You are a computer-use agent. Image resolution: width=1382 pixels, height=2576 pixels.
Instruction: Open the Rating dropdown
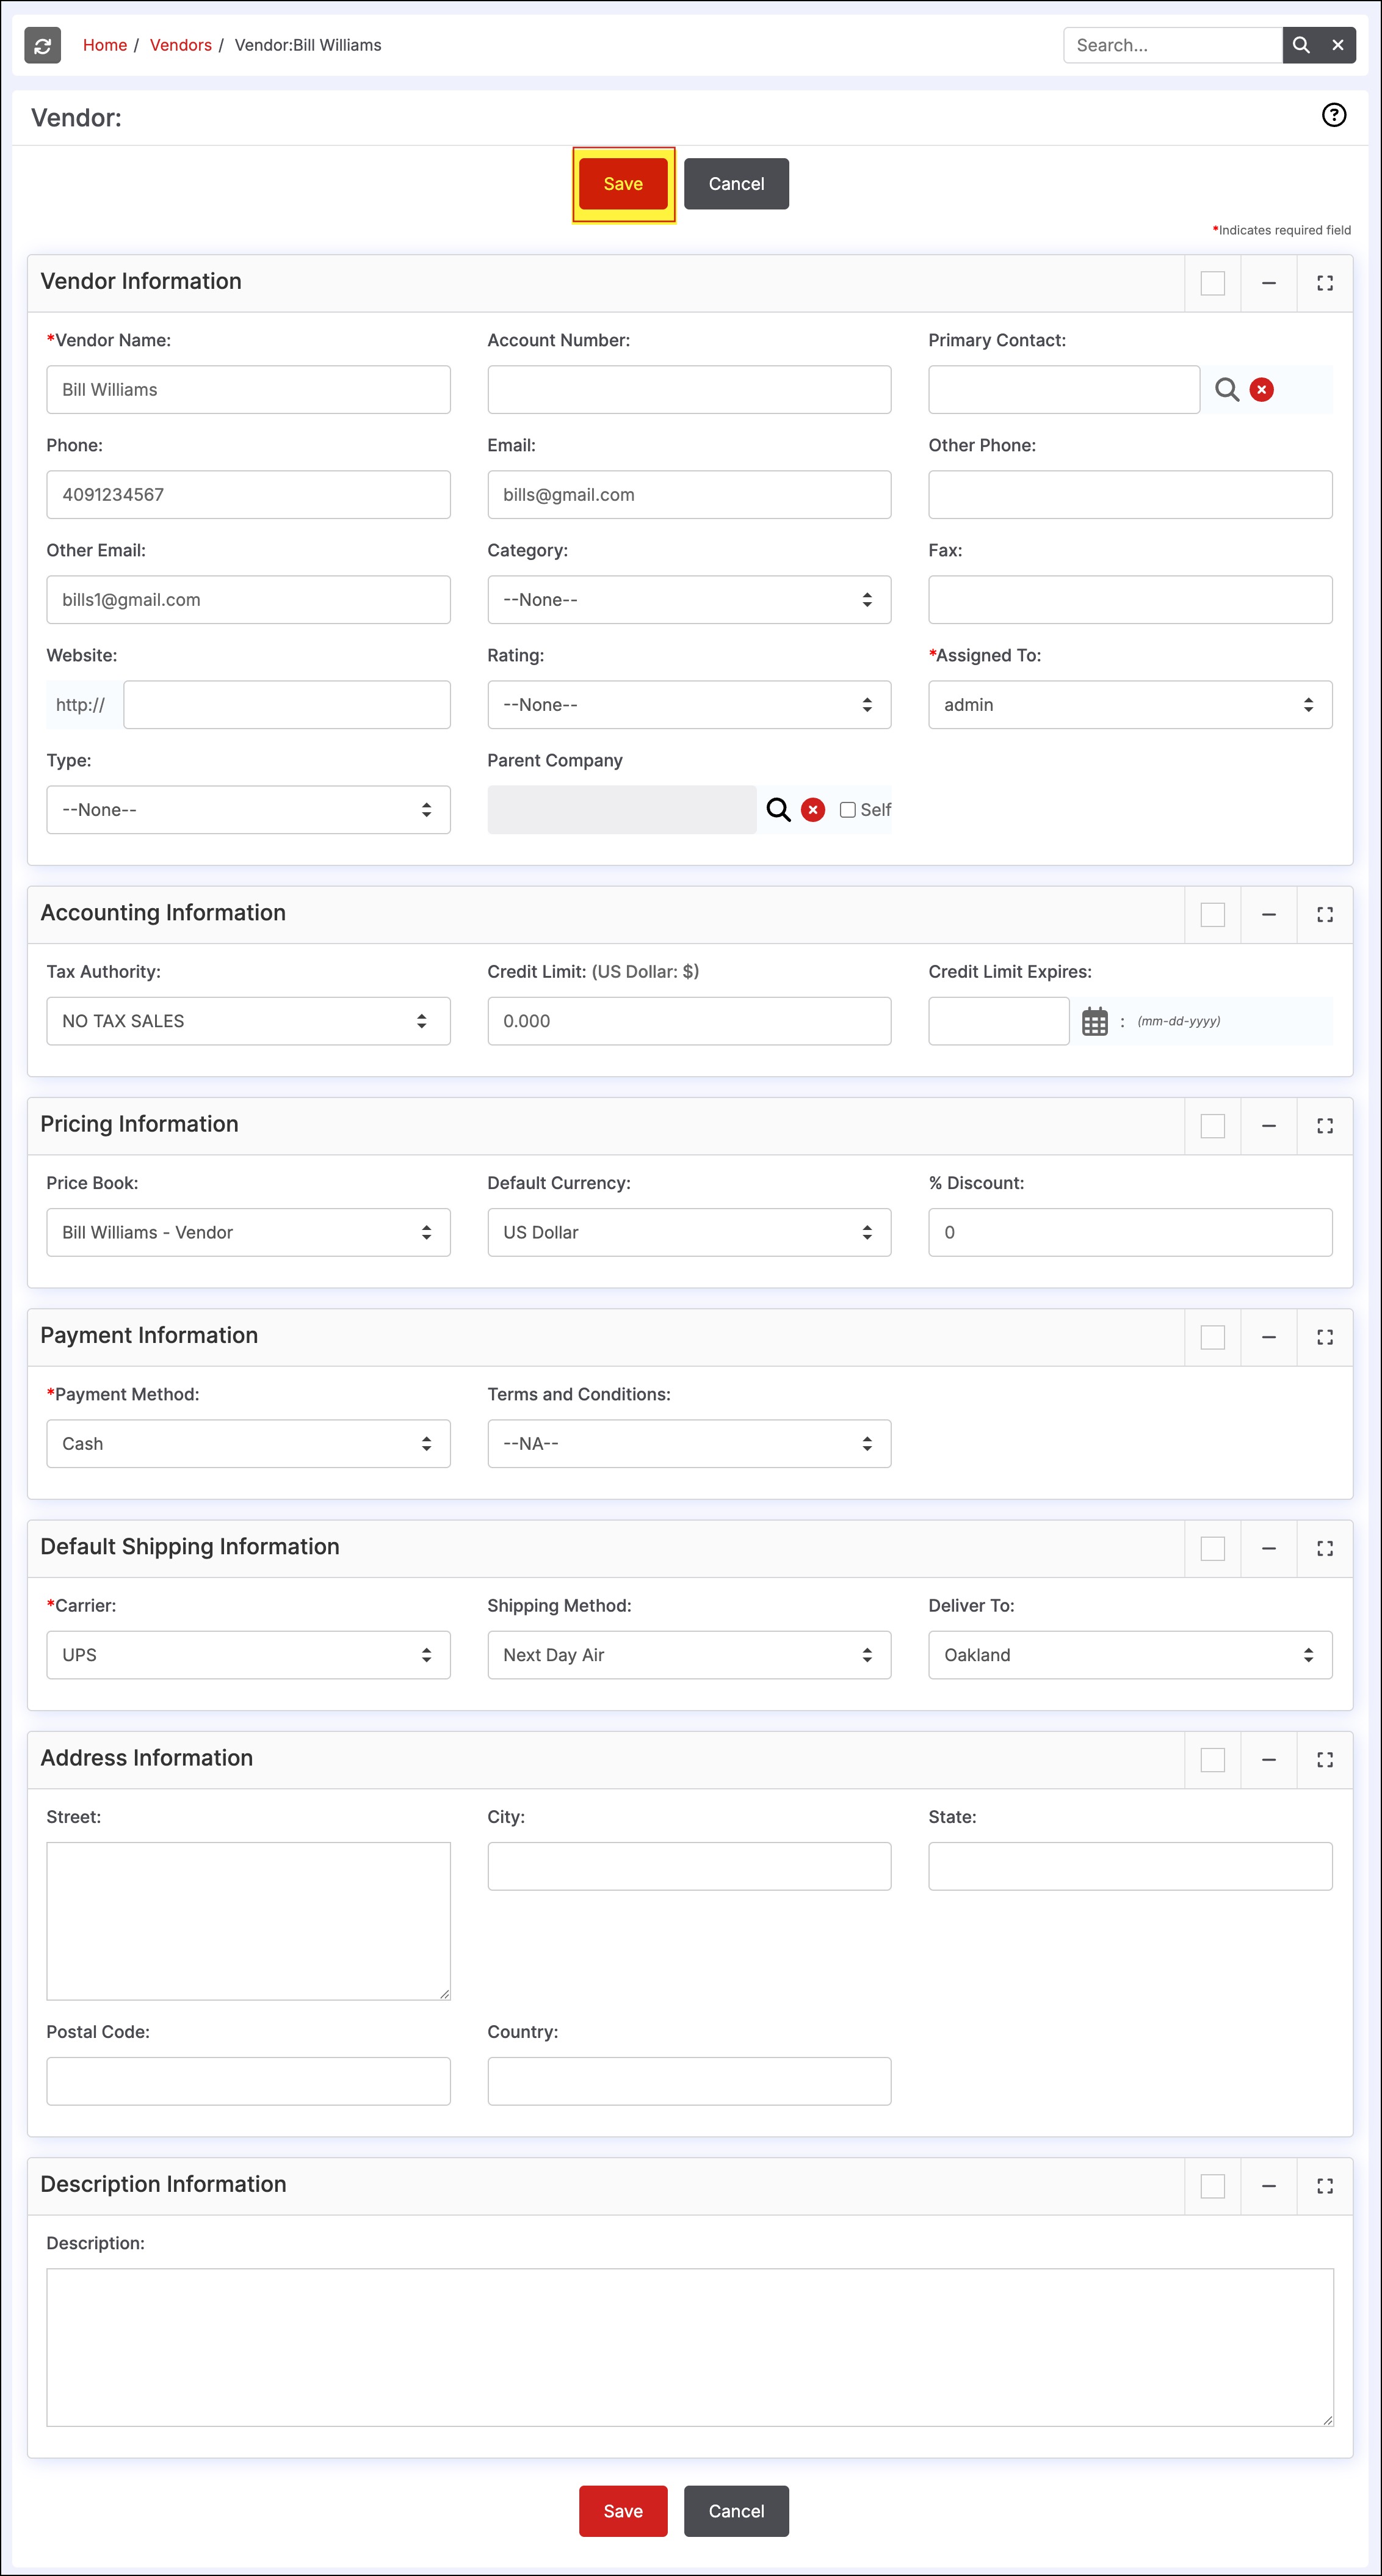(689, 705)
